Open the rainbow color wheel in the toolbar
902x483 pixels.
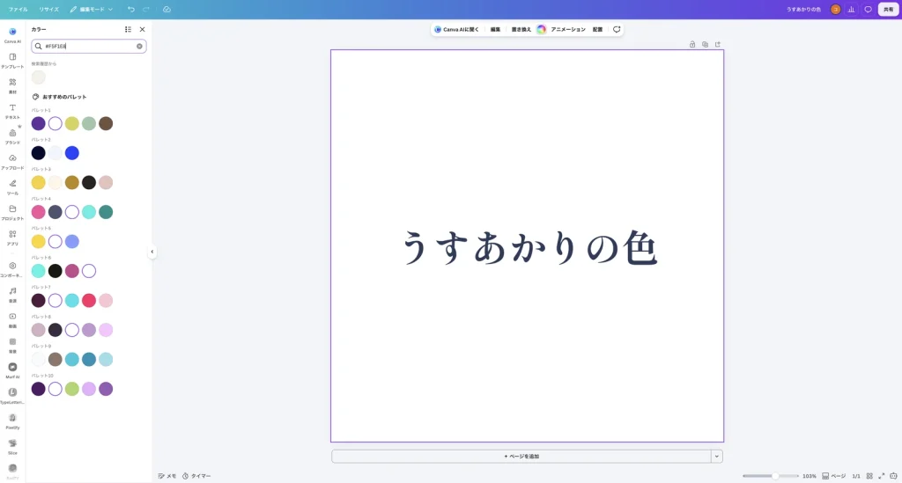[x=542, y=29]
